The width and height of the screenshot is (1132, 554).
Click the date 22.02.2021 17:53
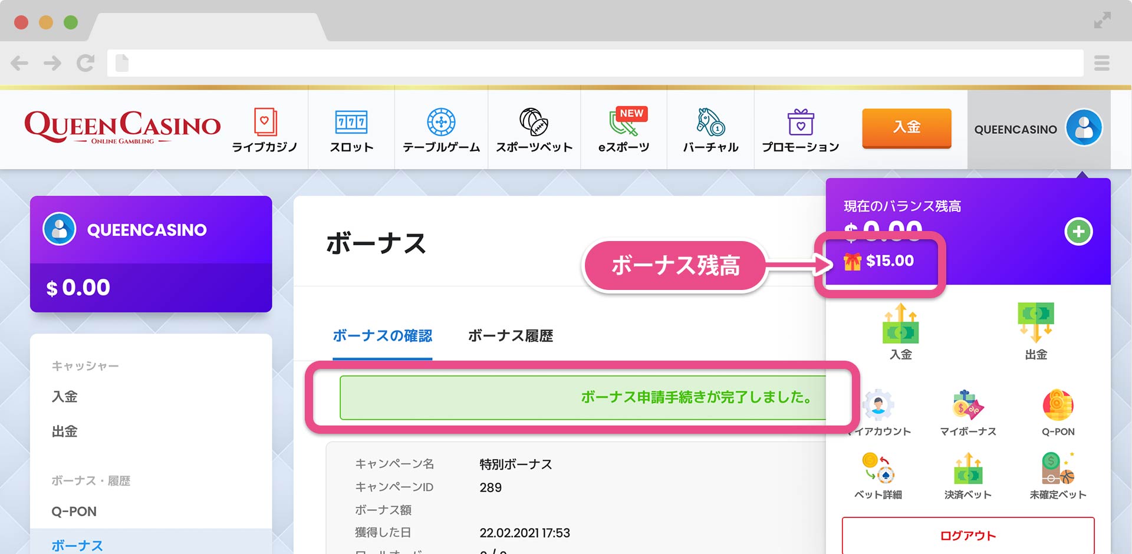tap(525, 533)
